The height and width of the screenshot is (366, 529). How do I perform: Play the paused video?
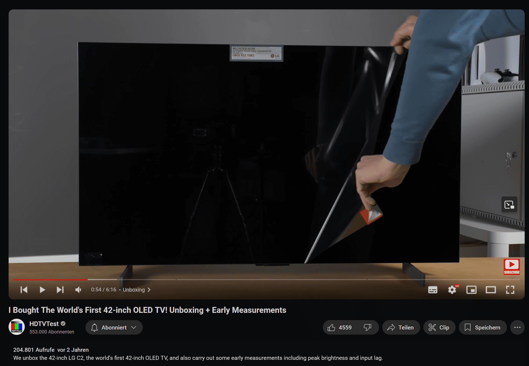point(42,290)
